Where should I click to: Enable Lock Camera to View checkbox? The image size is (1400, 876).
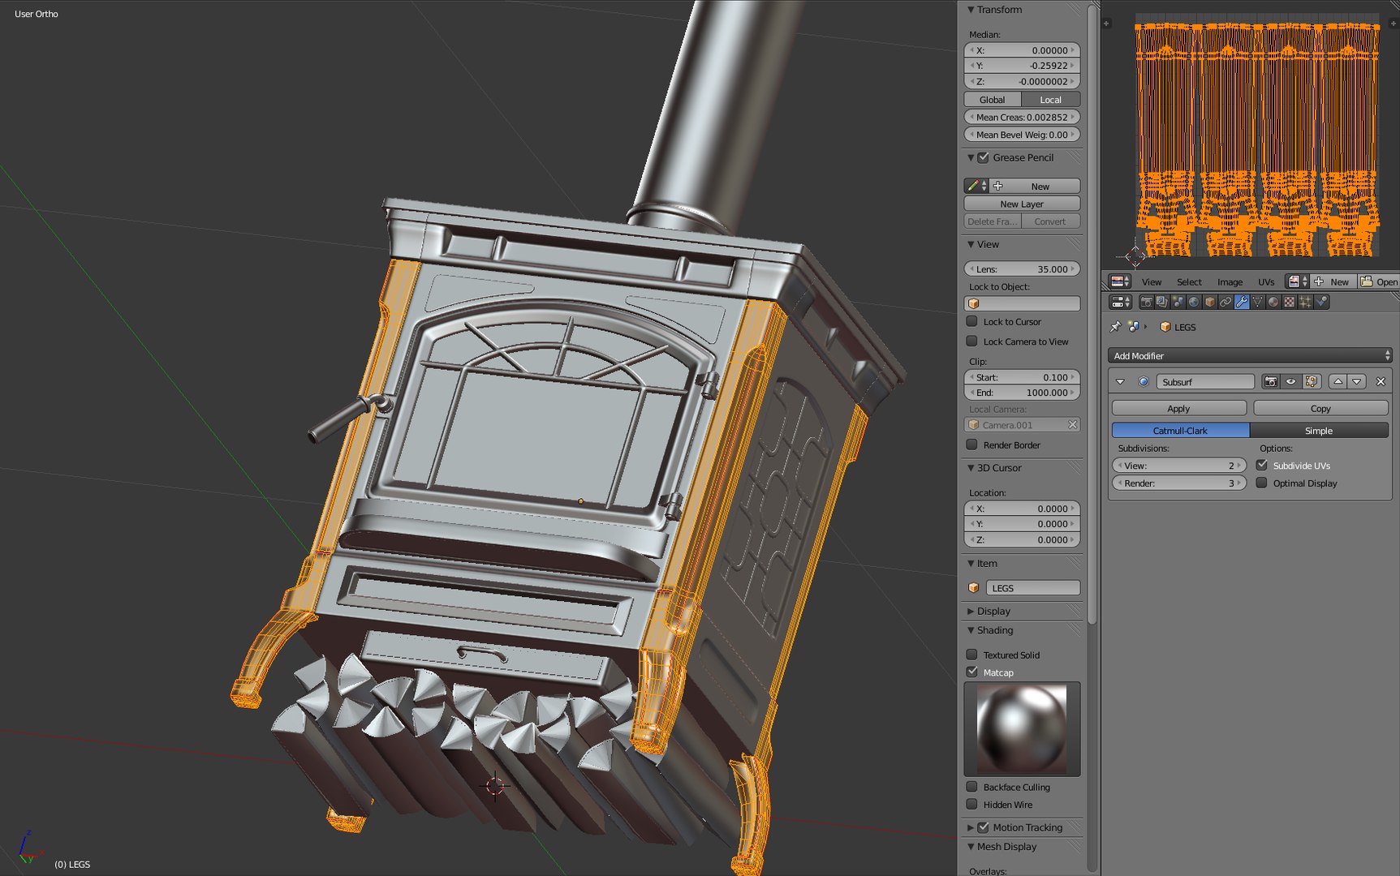click(971, 341)
